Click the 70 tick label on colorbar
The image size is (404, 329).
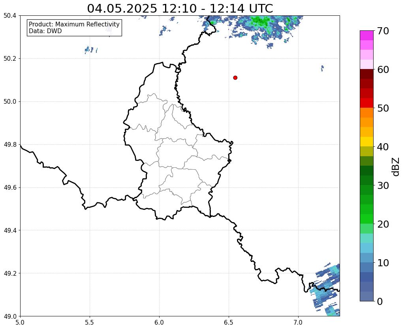(x=383, y=31)
